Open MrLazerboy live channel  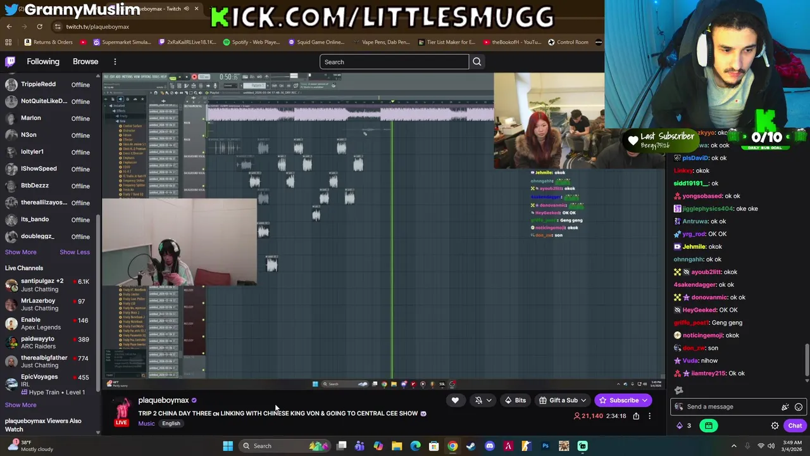47,304
